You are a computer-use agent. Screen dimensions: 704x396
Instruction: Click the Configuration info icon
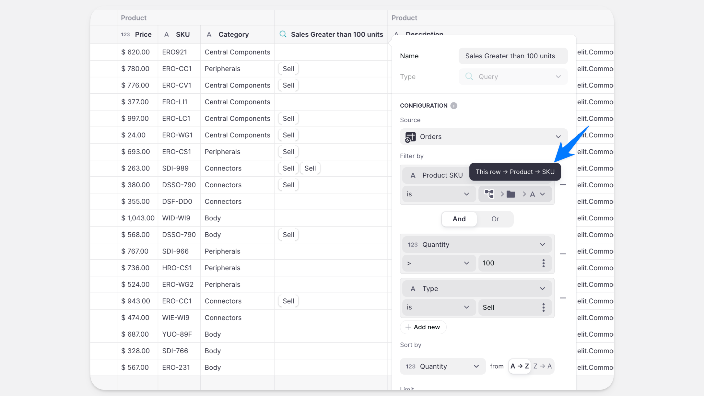(x=454, y=106)
